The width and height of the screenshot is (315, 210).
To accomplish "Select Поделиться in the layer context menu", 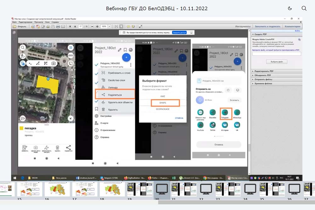I will (115, 94).
